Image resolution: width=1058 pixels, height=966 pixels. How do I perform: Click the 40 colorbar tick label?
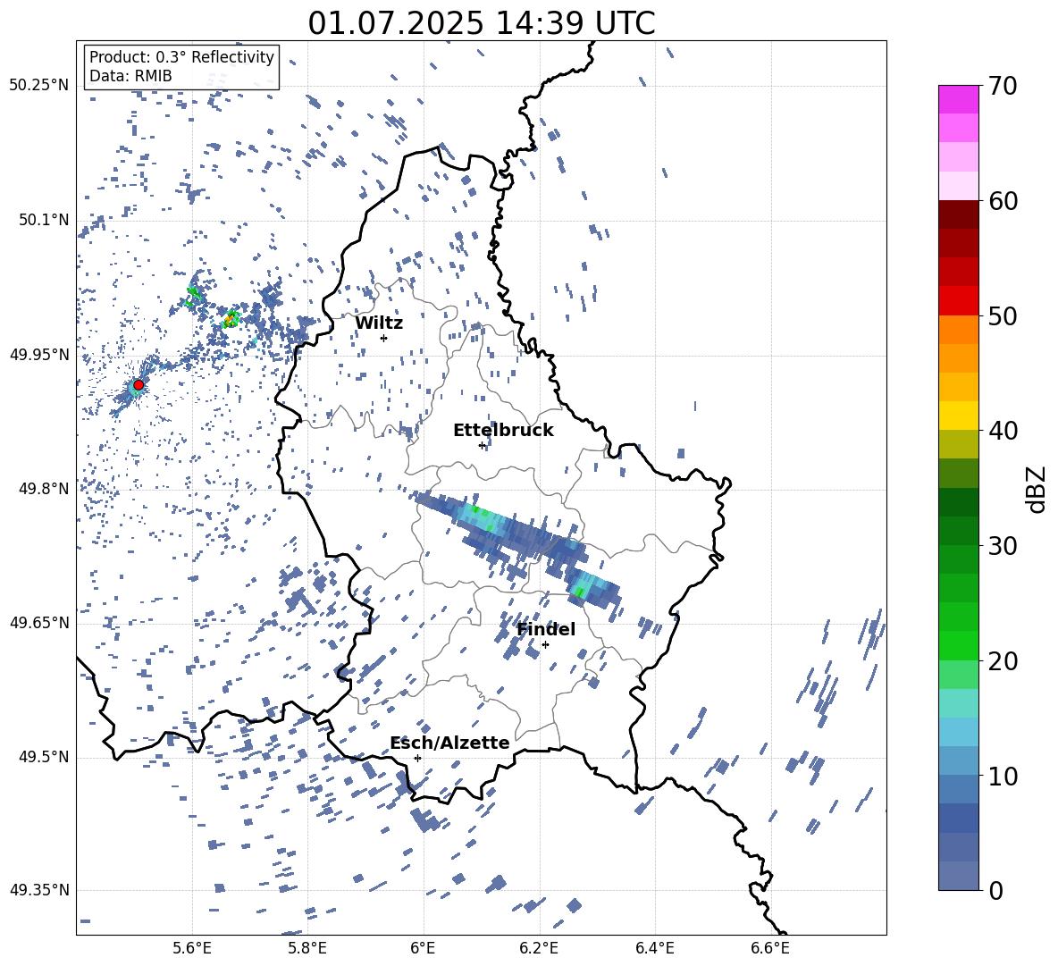(x=1003, y=431)
